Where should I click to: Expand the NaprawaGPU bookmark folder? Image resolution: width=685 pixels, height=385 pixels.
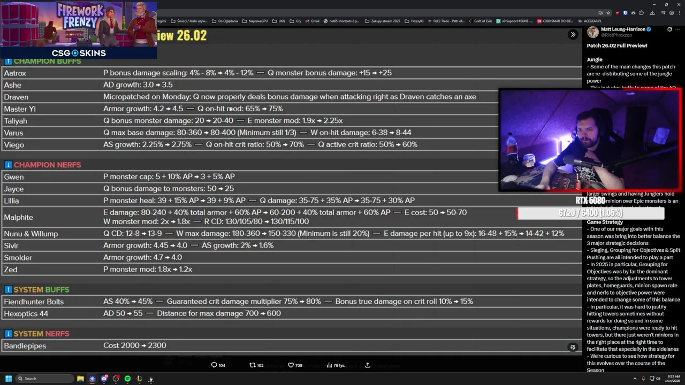click(x=255, y=21)
